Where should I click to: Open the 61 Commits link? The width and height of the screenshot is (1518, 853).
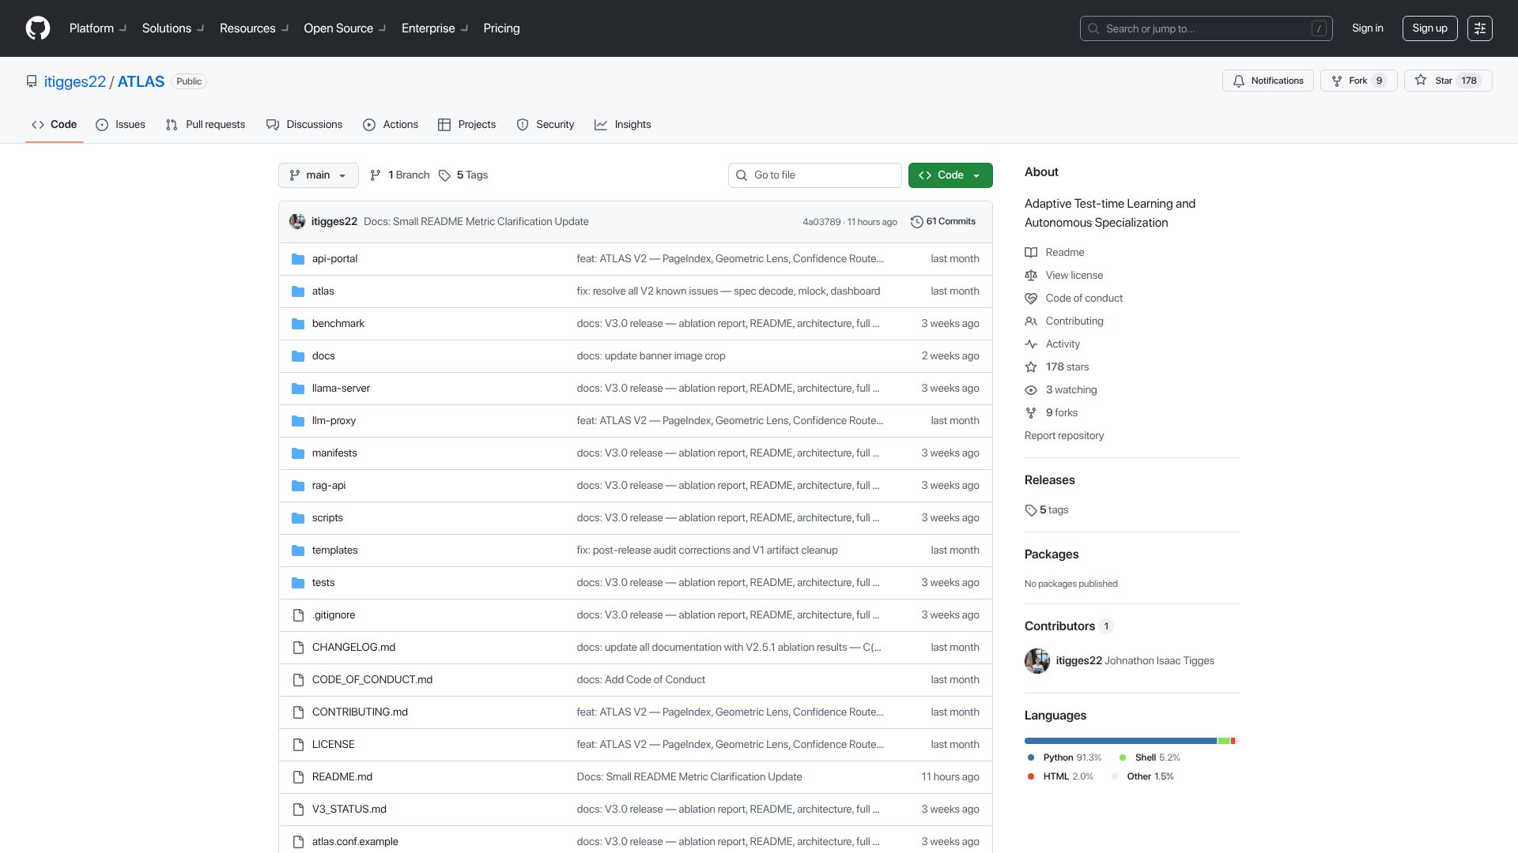pyautogui.click(x=943, y=222)
